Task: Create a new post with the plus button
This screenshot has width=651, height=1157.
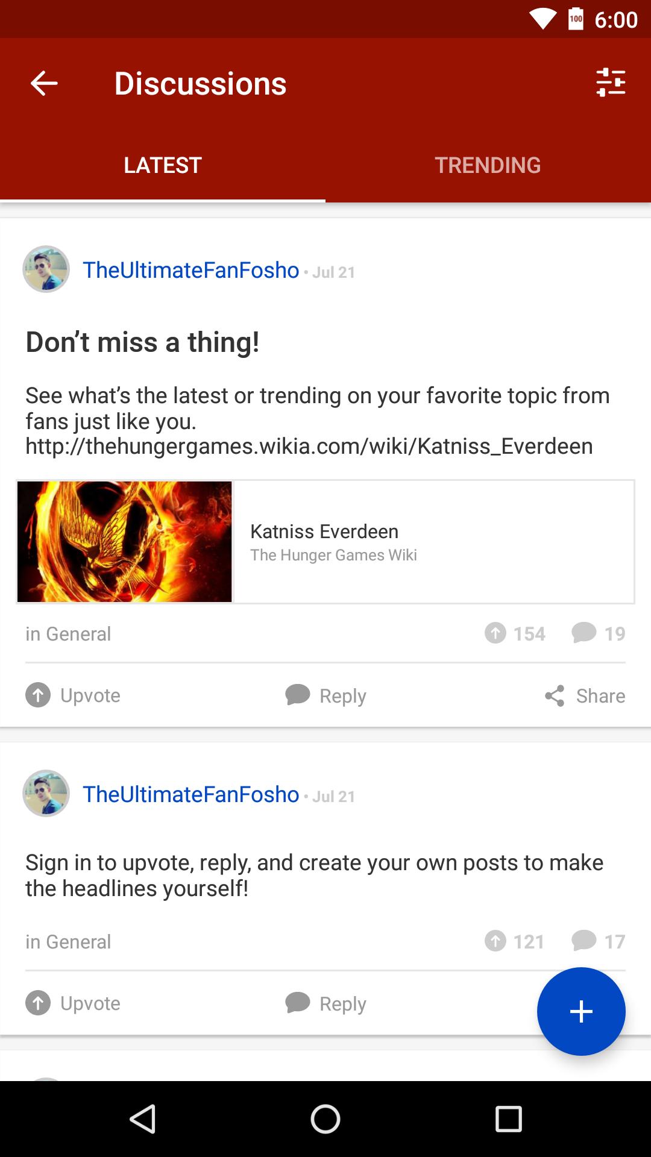Action: [580, 1012]
